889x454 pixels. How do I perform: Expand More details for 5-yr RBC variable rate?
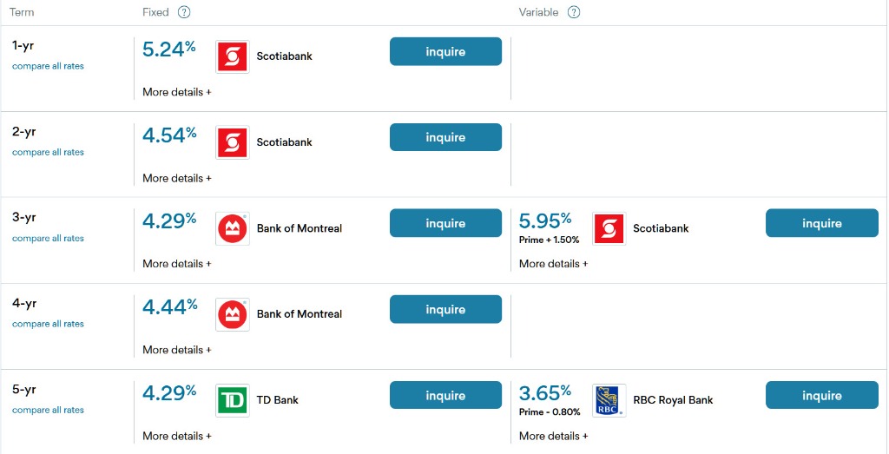pyautogui.click(x=553, y=436)
